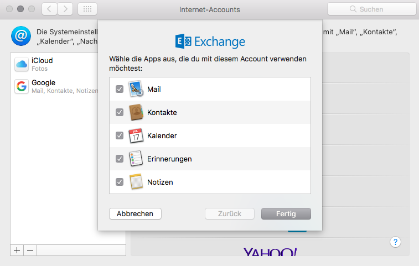Click the Notizen notepad icon
This screenshot has width=419, height=266.
click(x=136, y=181)
